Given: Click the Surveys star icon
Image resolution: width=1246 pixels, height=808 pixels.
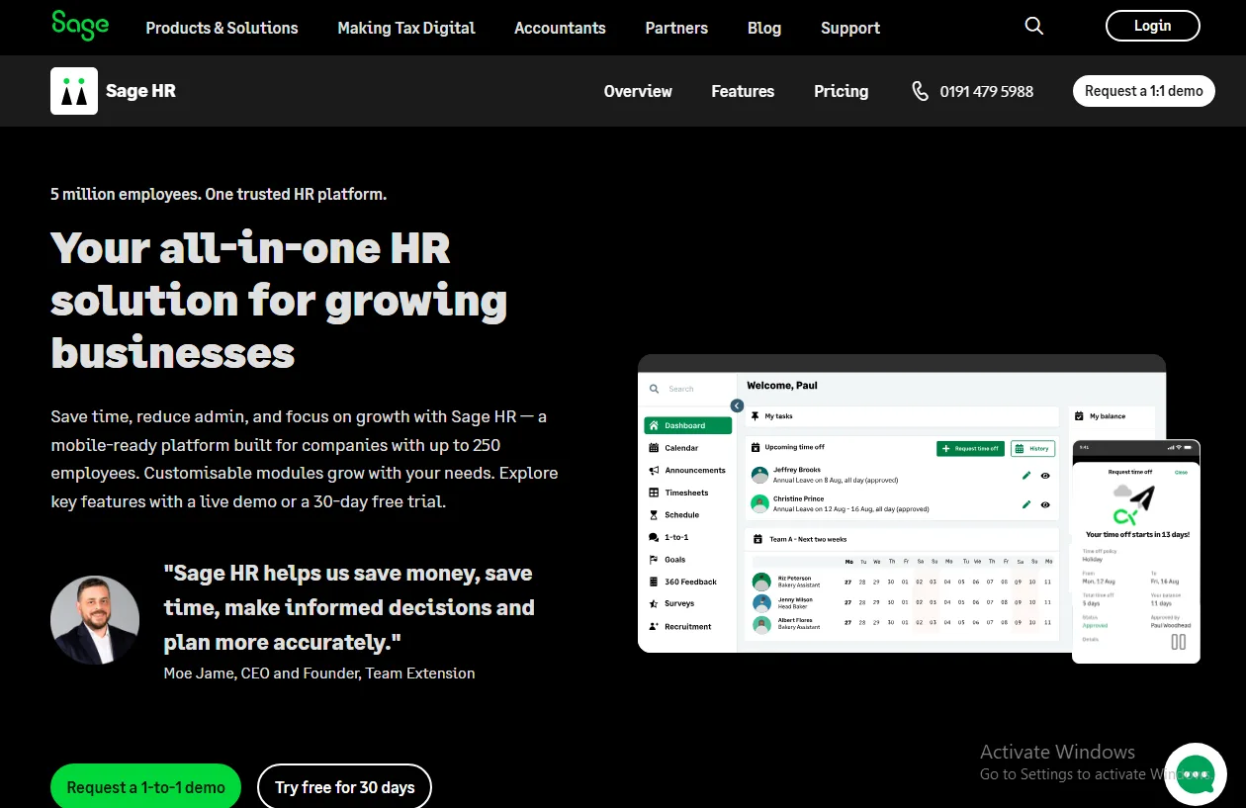Looking at the screenshot, I should [x=654, y=603].
